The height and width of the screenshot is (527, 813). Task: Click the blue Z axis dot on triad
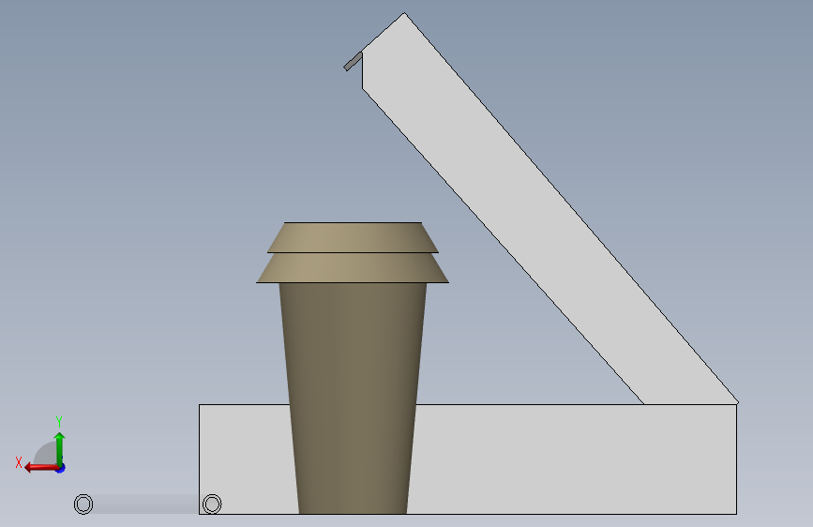[61, 468]
